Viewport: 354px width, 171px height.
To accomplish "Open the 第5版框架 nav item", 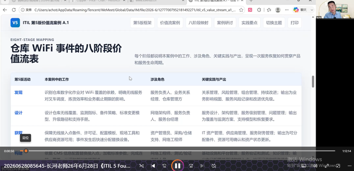I will click(x=142, y=23).
